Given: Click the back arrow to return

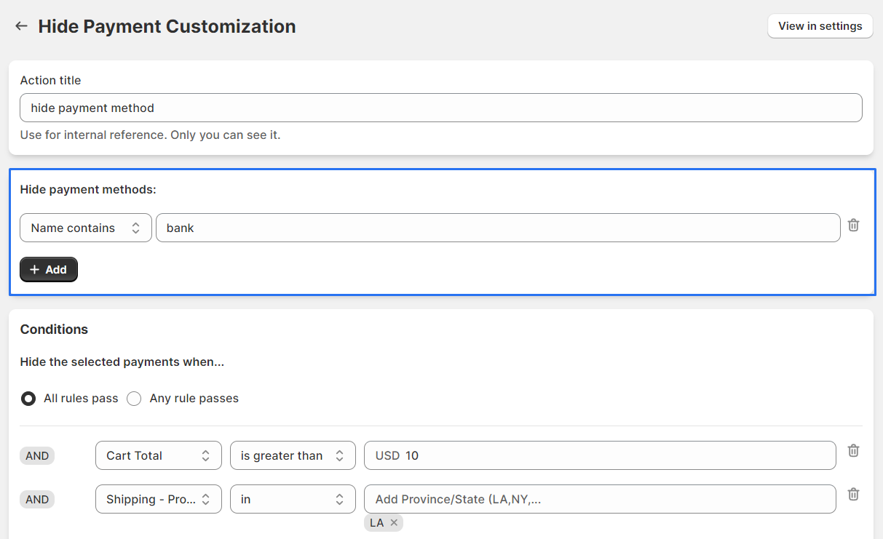Looking at the screenshot, I should [x=20, y=25].
